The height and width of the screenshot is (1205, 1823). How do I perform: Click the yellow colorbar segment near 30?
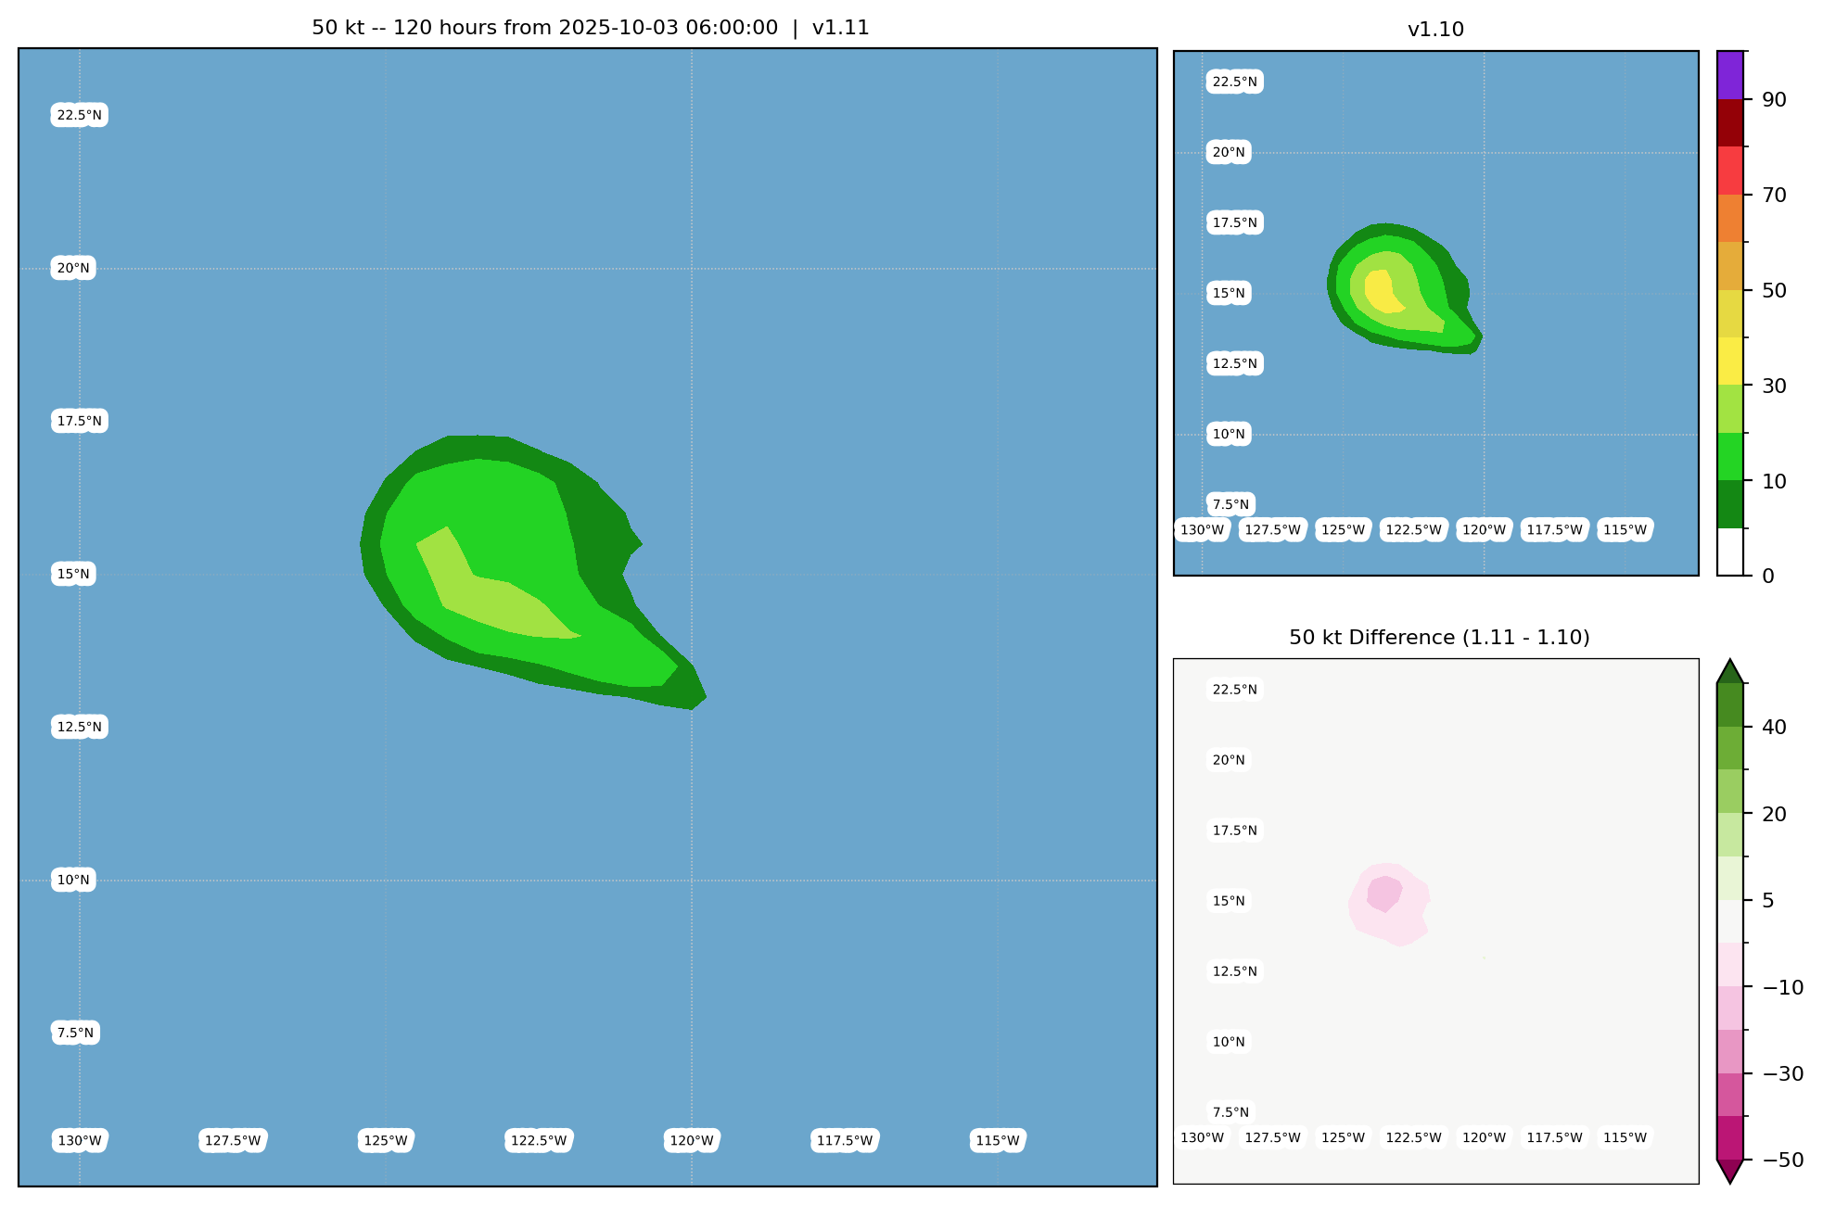tap(1729, 361)
